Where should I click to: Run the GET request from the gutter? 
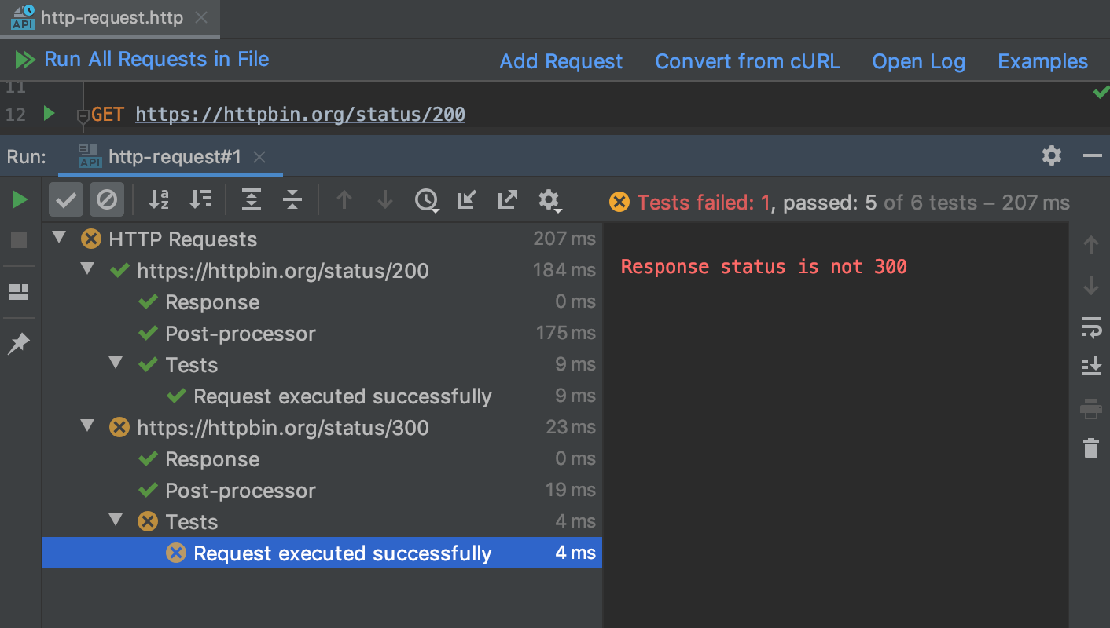click(49, 114)
